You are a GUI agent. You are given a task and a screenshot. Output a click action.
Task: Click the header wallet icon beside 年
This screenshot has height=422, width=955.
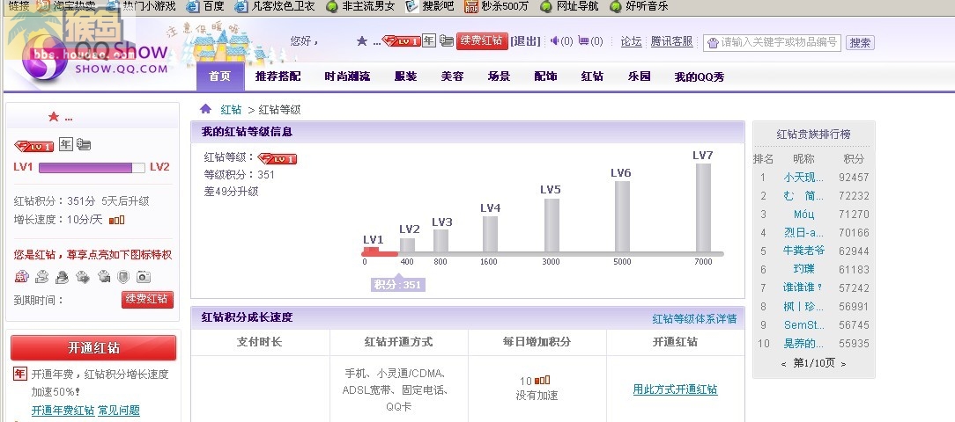coord(447,40)
